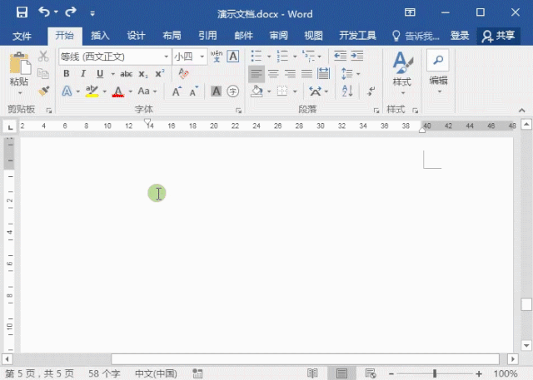Open the 文件 menu
This screenshot has width=533, height=380.
pos(22,36)
